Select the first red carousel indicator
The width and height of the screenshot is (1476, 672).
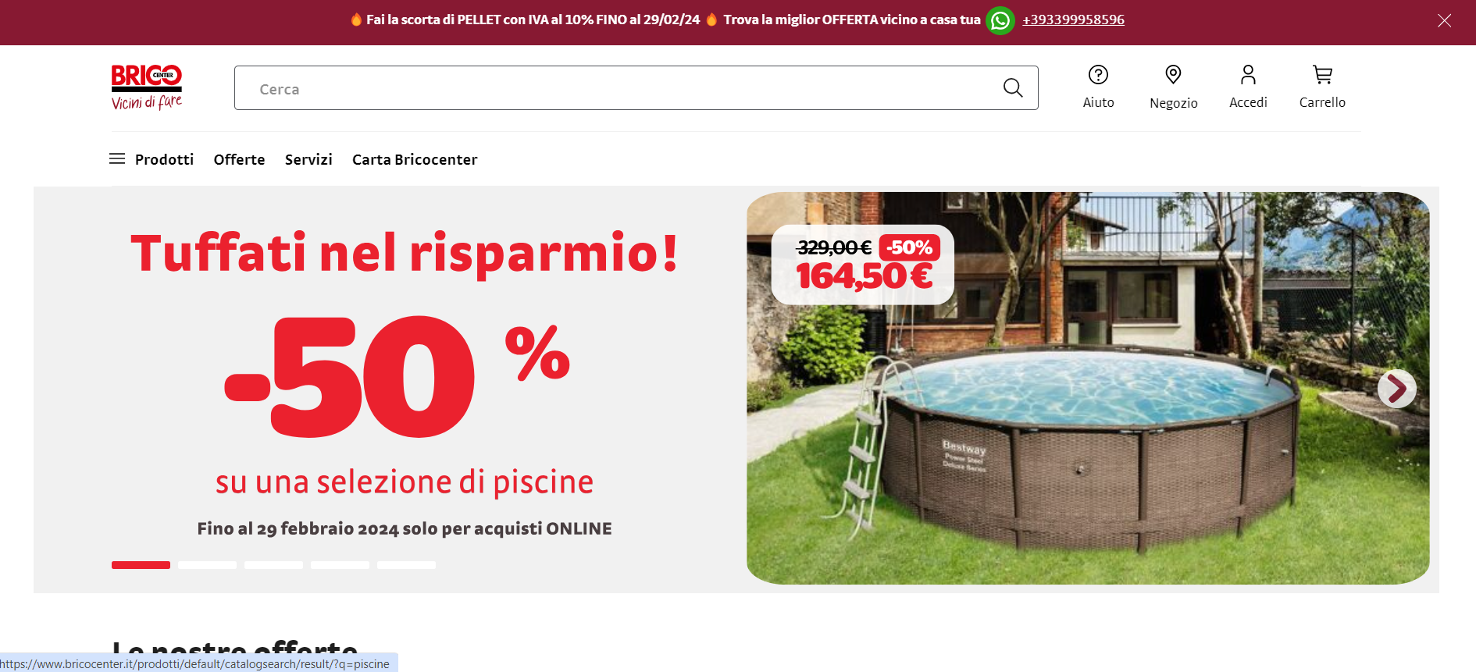pyautogui.click(x=141, y=565)
